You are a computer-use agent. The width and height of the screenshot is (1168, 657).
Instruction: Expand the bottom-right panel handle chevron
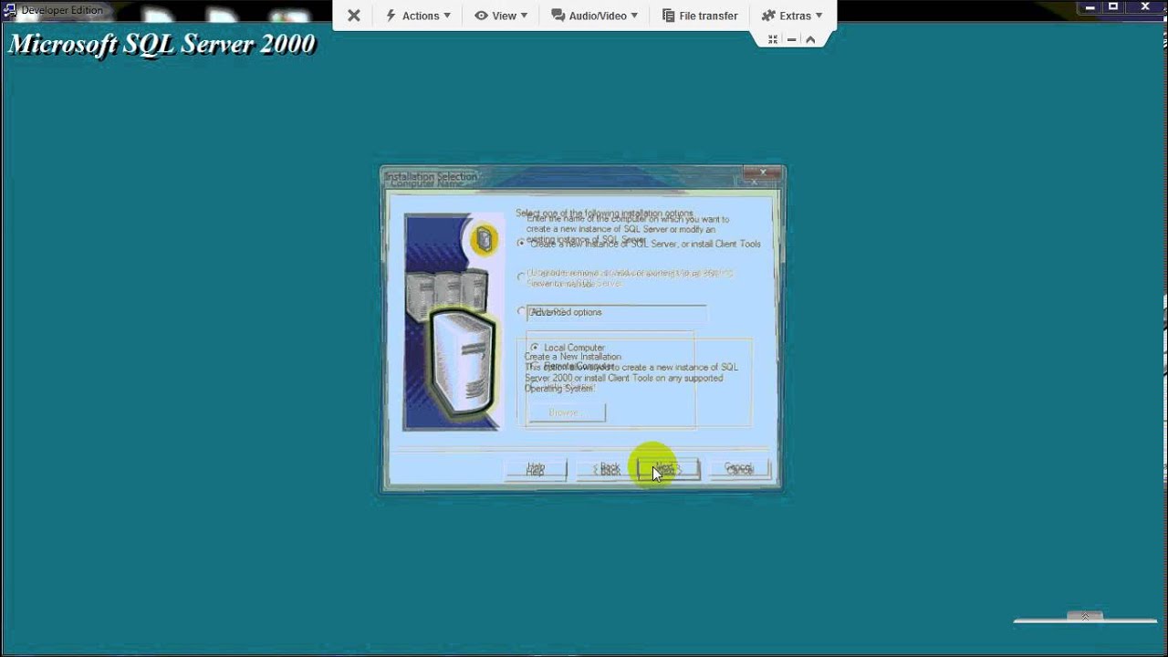(1085, 616)
